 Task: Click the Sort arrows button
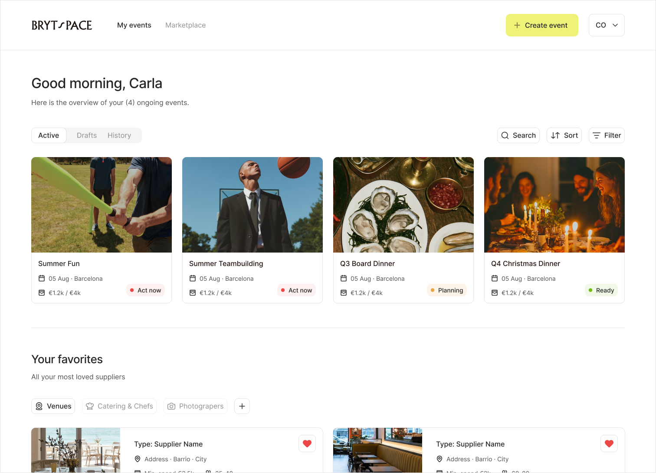click(x=564, y=135)
